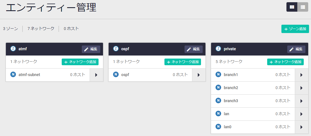Image resolution: width=311 pixels, height=136 pixels.
Task: Click the atmf zone Z icon
Action: [x=13, y=49]
